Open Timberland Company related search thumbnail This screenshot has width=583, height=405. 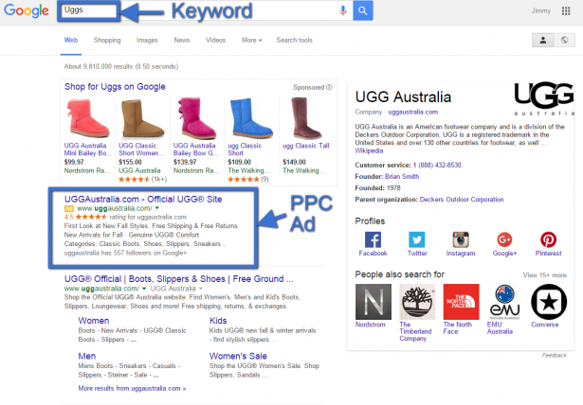(417, 302)
